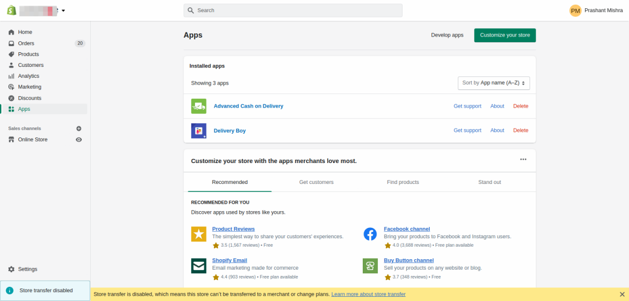Click the Shopify bag logo
The image size is (629, 301).
12,10
